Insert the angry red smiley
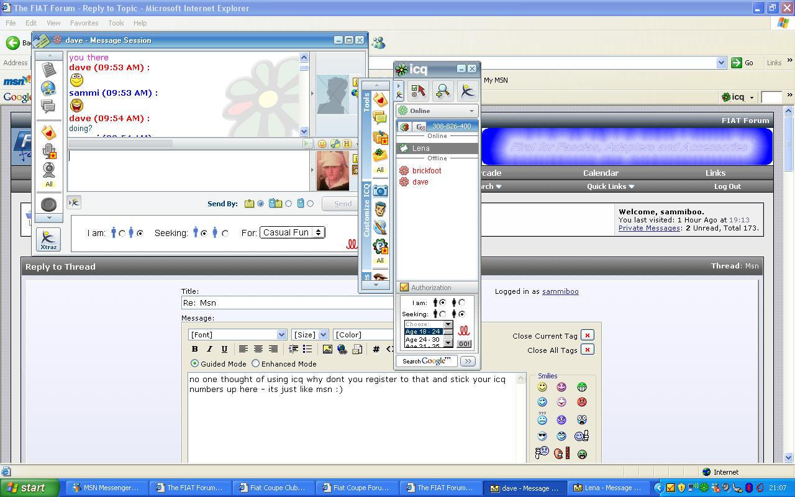 tap(581, 402)
